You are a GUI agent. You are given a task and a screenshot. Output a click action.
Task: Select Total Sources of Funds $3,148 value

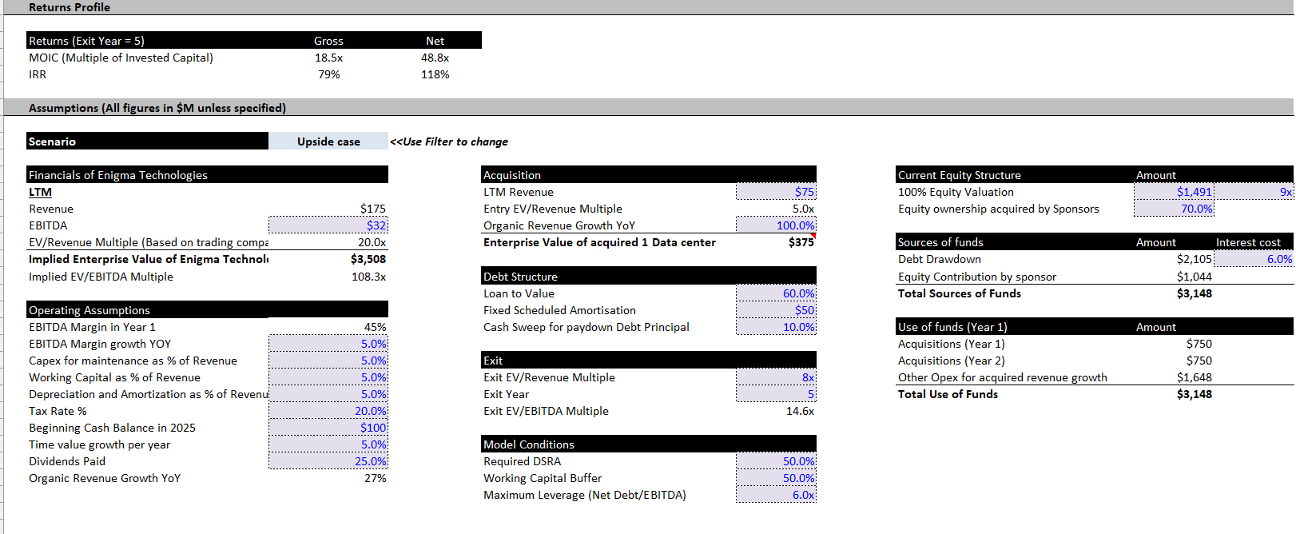point(1194,293)
